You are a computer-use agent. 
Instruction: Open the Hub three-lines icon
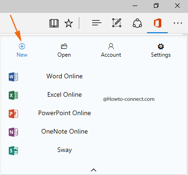[97, 23]
